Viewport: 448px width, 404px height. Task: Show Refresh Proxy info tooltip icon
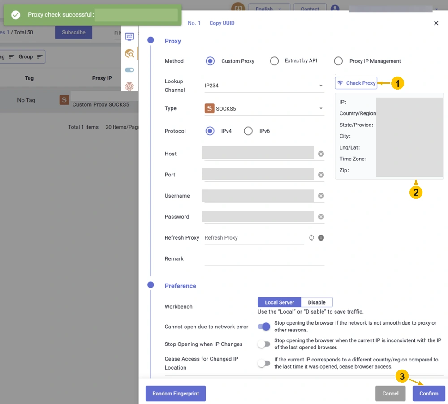pos(321,238)
